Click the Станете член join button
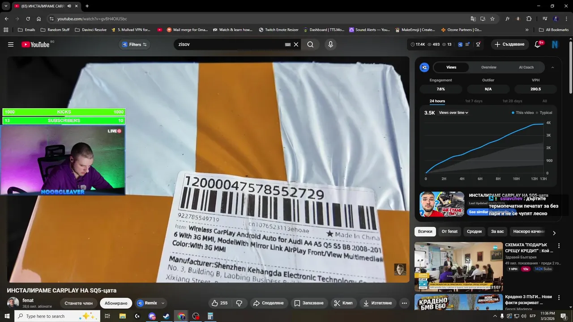The width and height of the screenshot is (573, 322). [79, 303]
